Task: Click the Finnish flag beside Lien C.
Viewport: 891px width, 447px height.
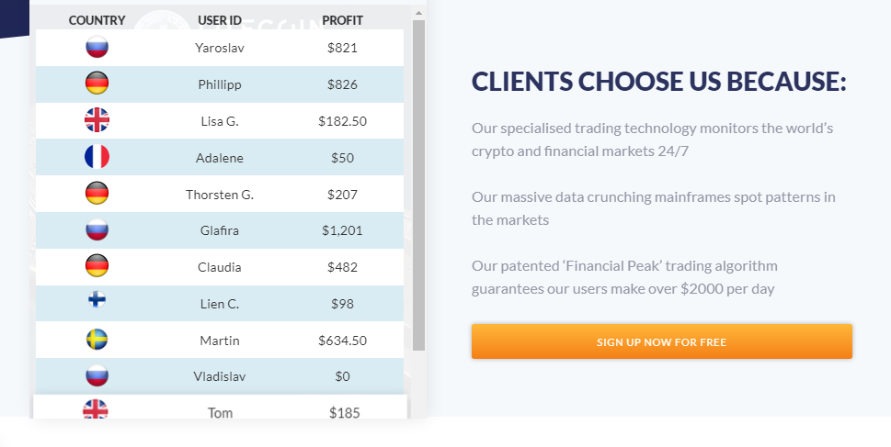Action: point(97,301)
